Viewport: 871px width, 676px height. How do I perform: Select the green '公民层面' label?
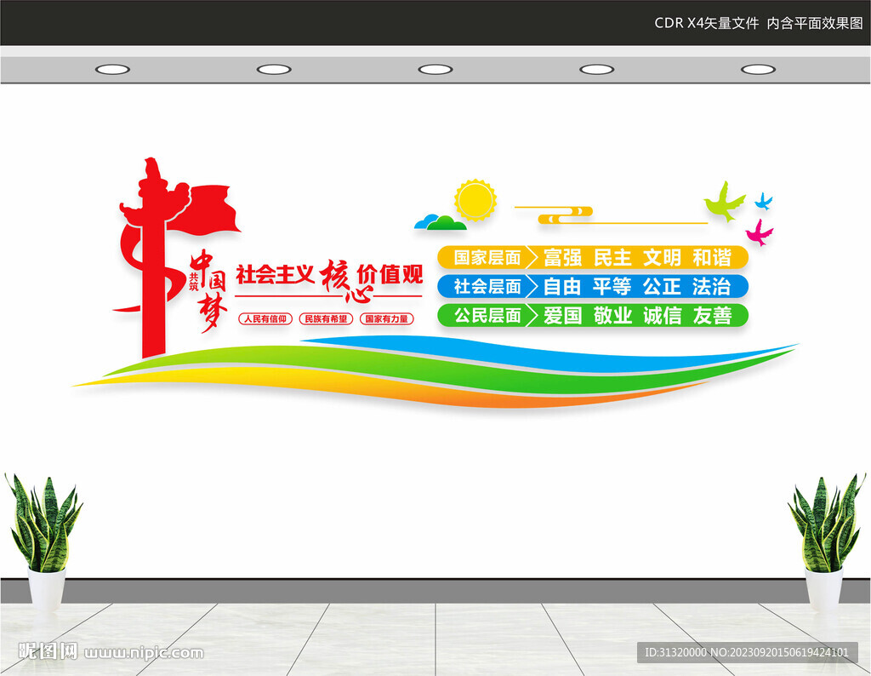click(487, 315)
